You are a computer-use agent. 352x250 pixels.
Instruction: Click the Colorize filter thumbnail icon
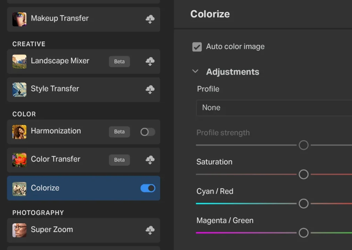tap(20, 189)
